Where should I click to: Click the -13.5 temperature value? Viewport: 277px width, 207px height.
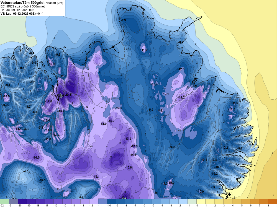point(6,96)
